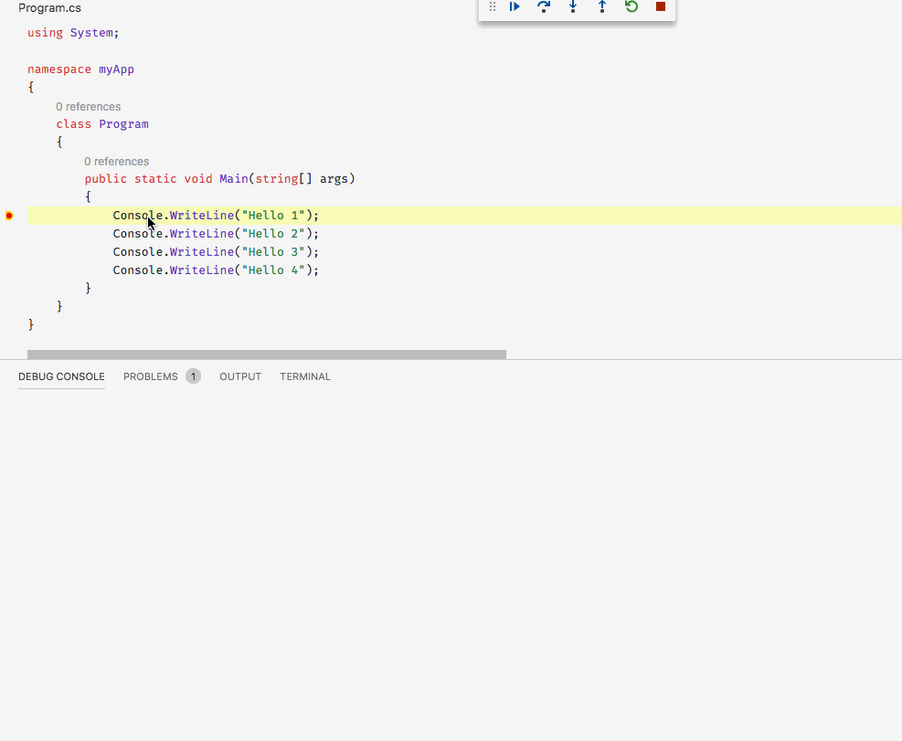Click the Program.cs editor tab
Screen dimensions: 902x741
tap(50, 8)
